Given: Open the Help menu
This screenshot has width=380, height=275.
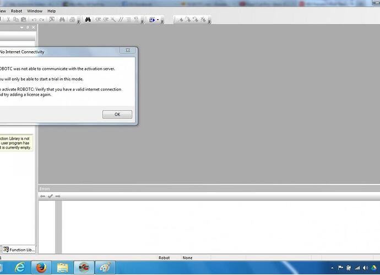Looking at the screenshot, I should click(x=51, y=11).
